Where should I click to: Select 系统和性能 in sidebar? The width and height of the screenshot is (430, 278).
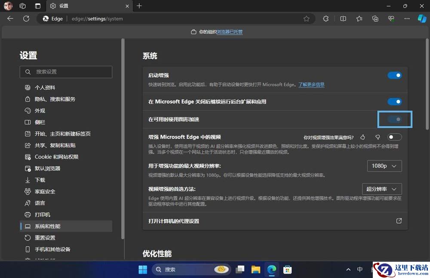point(66,226)
